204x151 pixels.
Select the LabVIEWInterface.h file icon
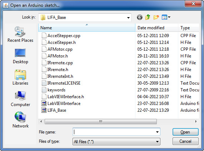tap(44, 96)
